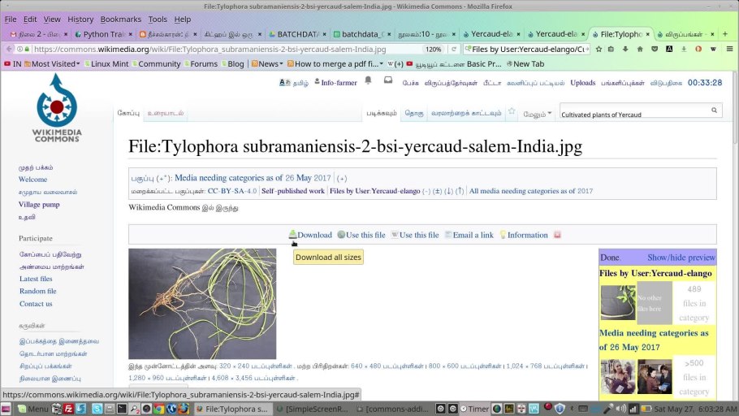Viewport: 739px width, 416px height.
Task: Click the Wikimedia Commons logo
Action: pyautogui.click(x=56, y=106)
